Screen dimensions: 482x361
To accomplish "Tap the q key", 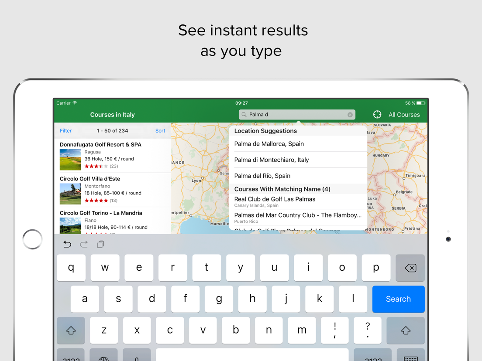I will 71,268.
